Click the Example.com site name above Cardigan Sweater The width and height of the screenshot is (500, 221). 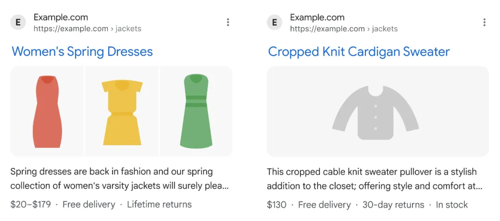click(x=317, y=18)
